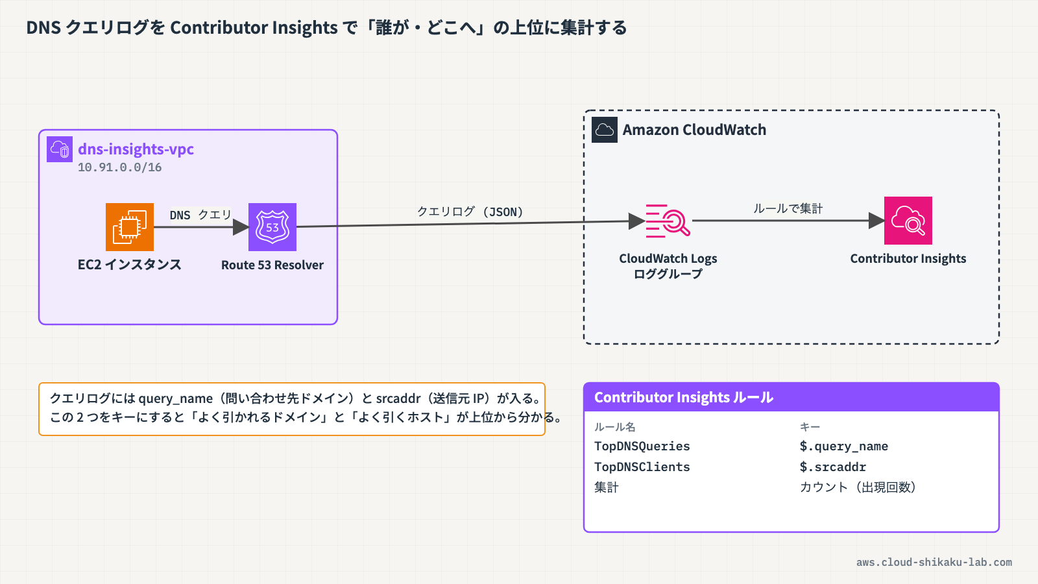
Task: Click the Contributor Insights label under icon
Action: 908,258
